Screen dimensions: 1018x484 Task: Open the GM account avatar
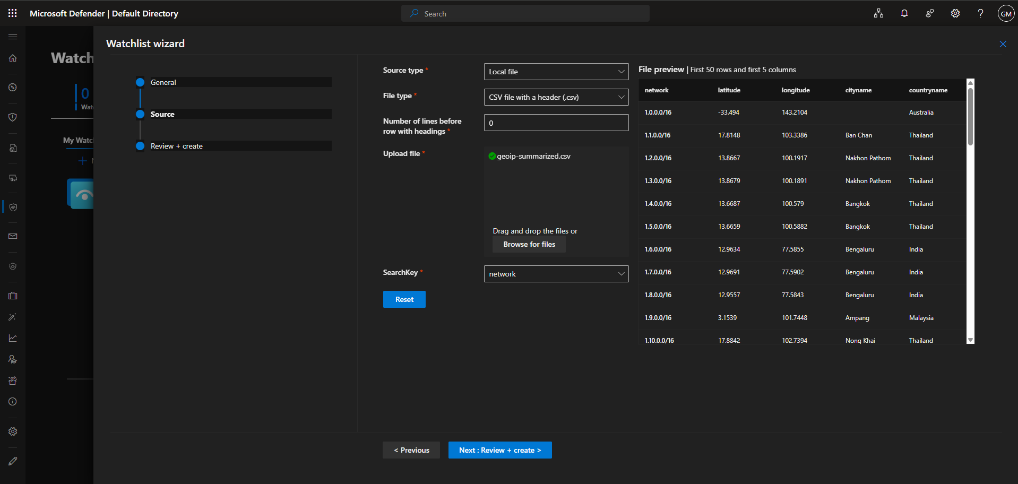1006,13
